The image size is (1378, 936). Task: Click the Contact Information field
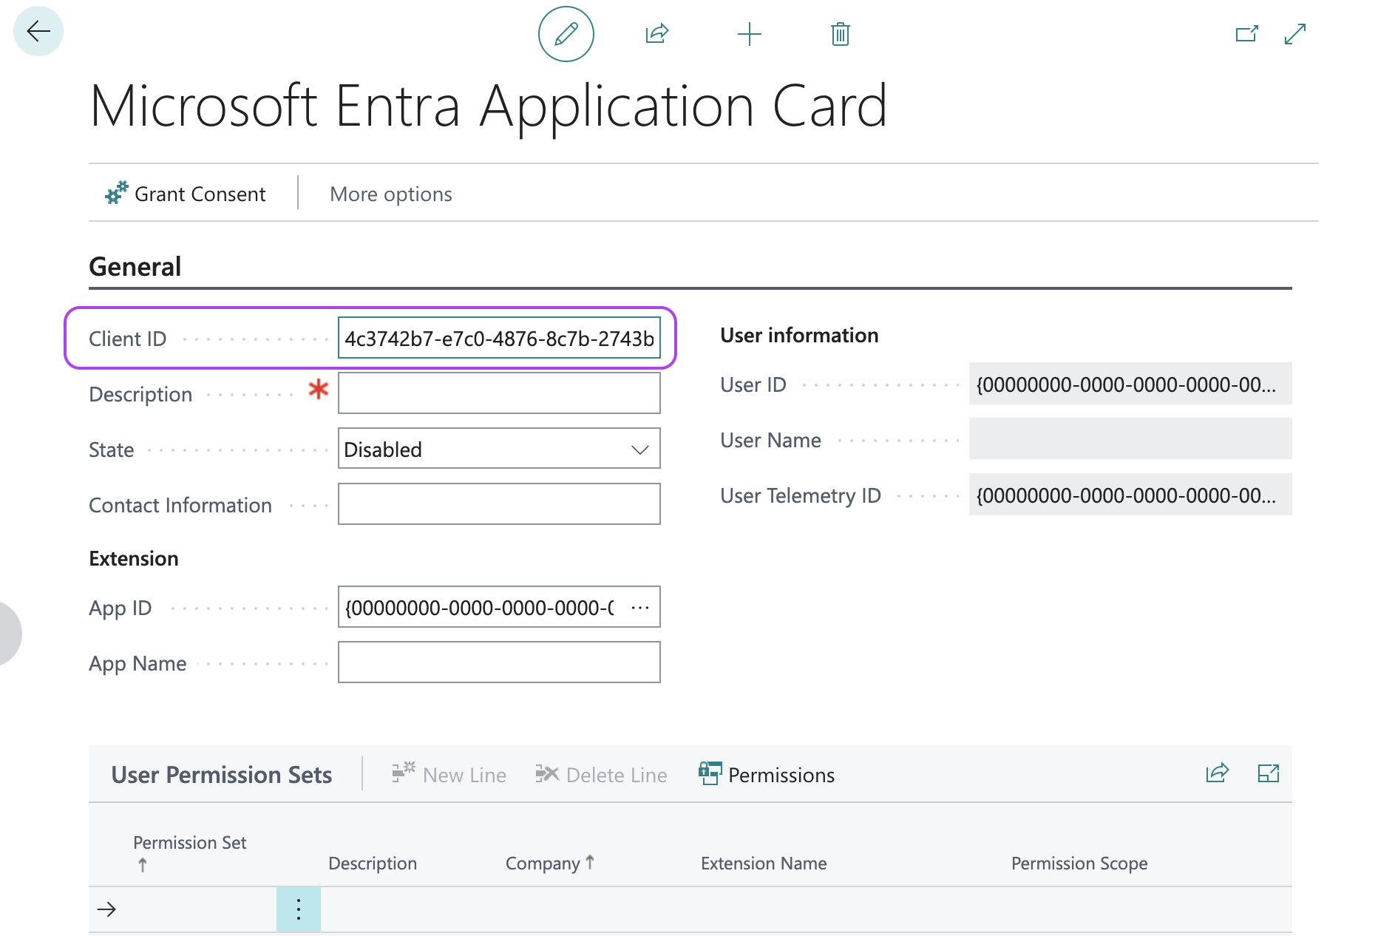499,504
